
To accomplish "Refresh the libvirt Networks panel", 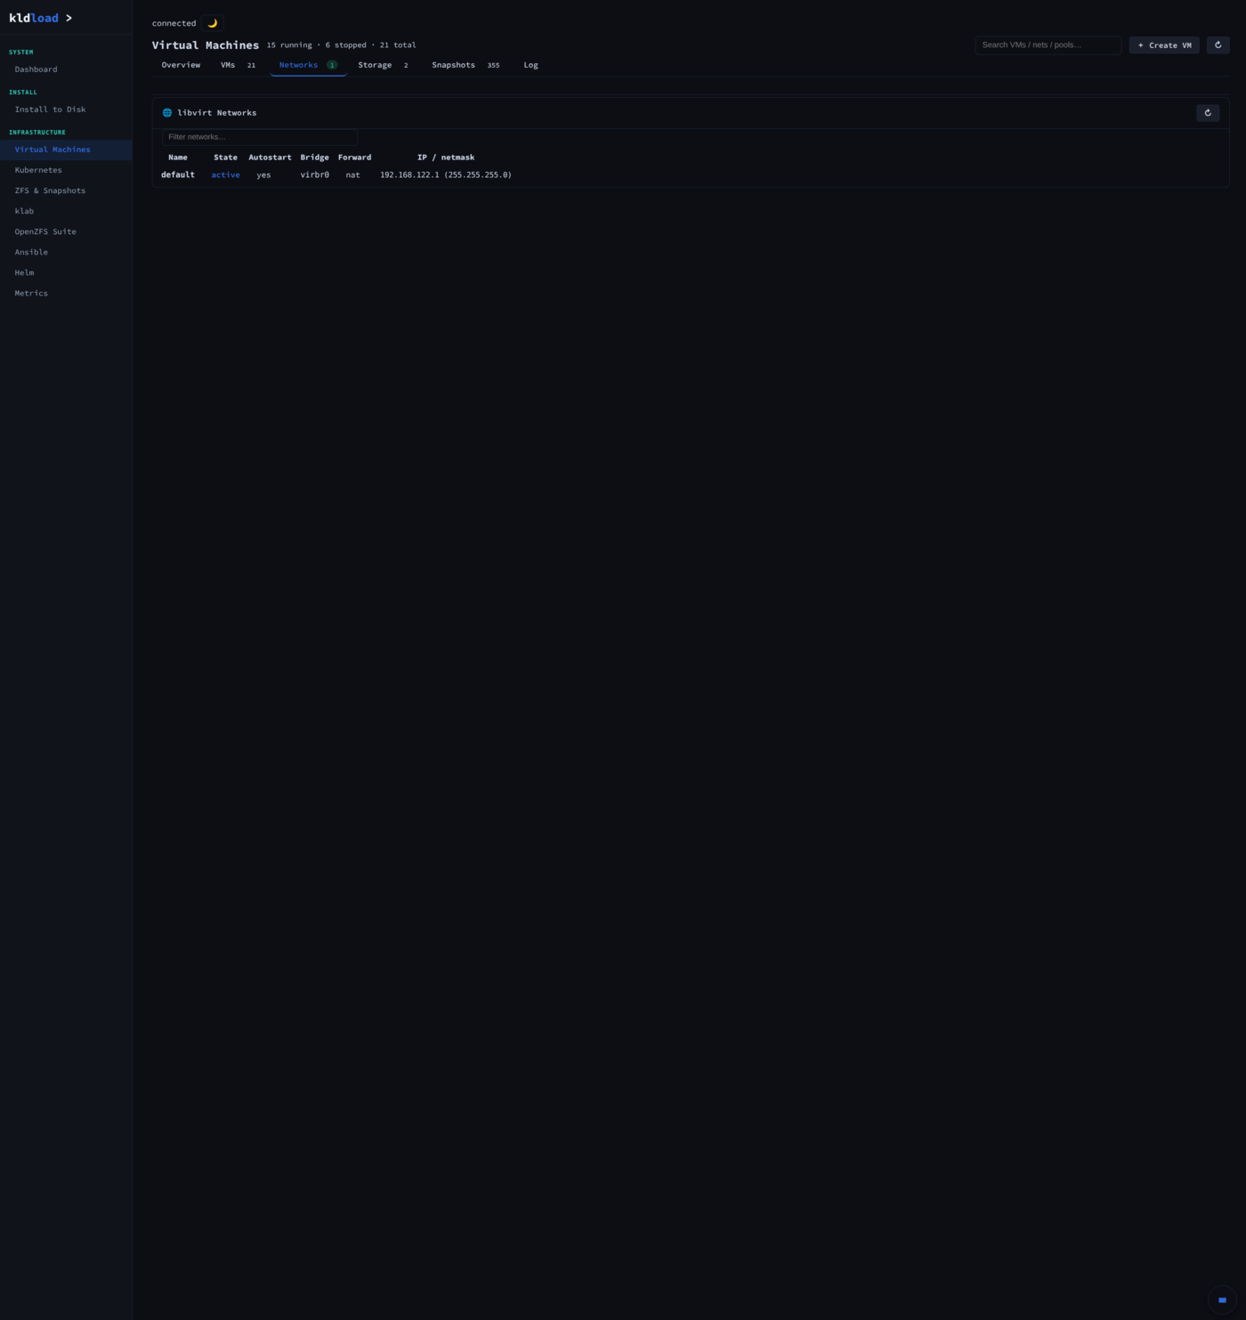I will (x=1208, y=113).
